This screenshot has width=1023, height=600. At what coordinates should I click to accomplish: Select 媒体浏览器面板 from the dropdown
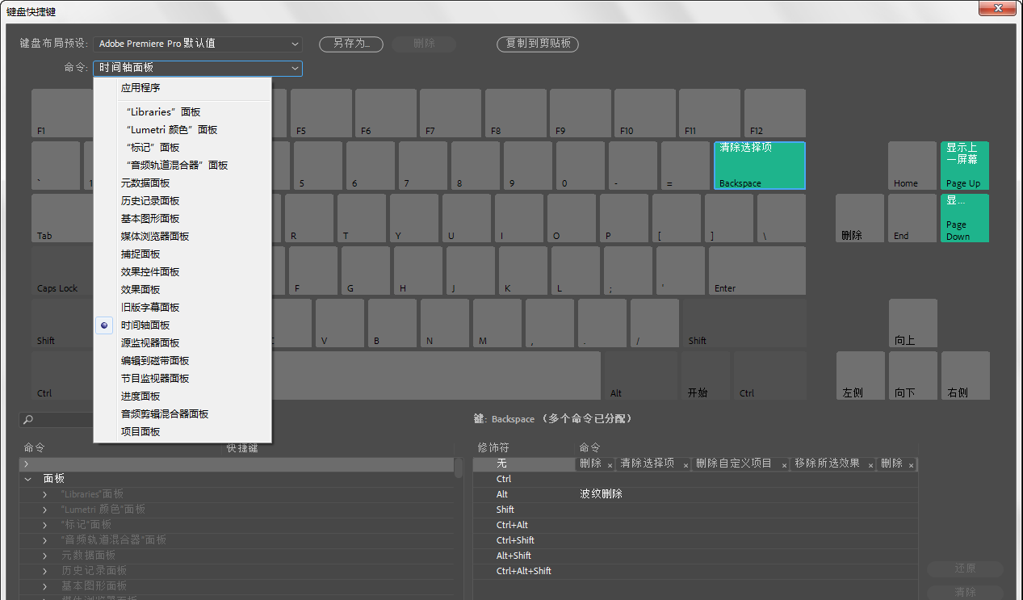[182, 236]
